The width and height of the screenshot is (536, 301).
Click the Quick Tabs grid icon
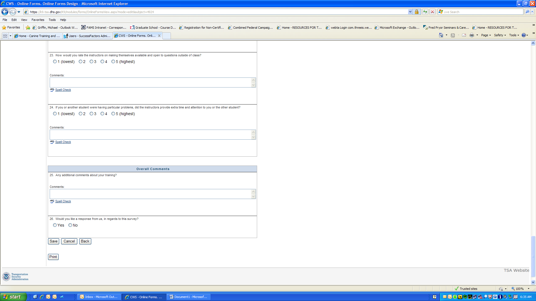tap(5, 36)
